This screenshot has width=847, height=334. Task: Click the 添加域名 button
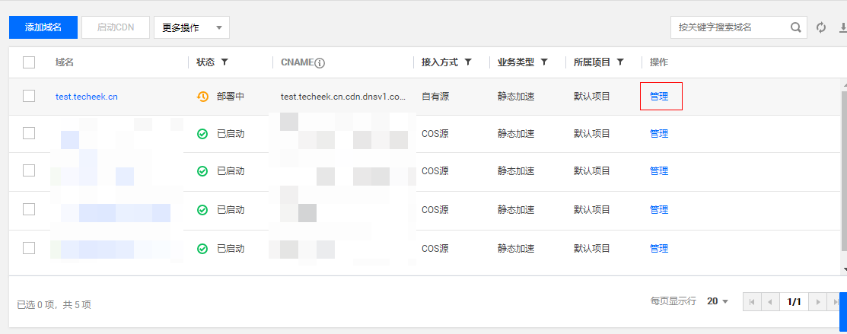click(x=43, y=27)
